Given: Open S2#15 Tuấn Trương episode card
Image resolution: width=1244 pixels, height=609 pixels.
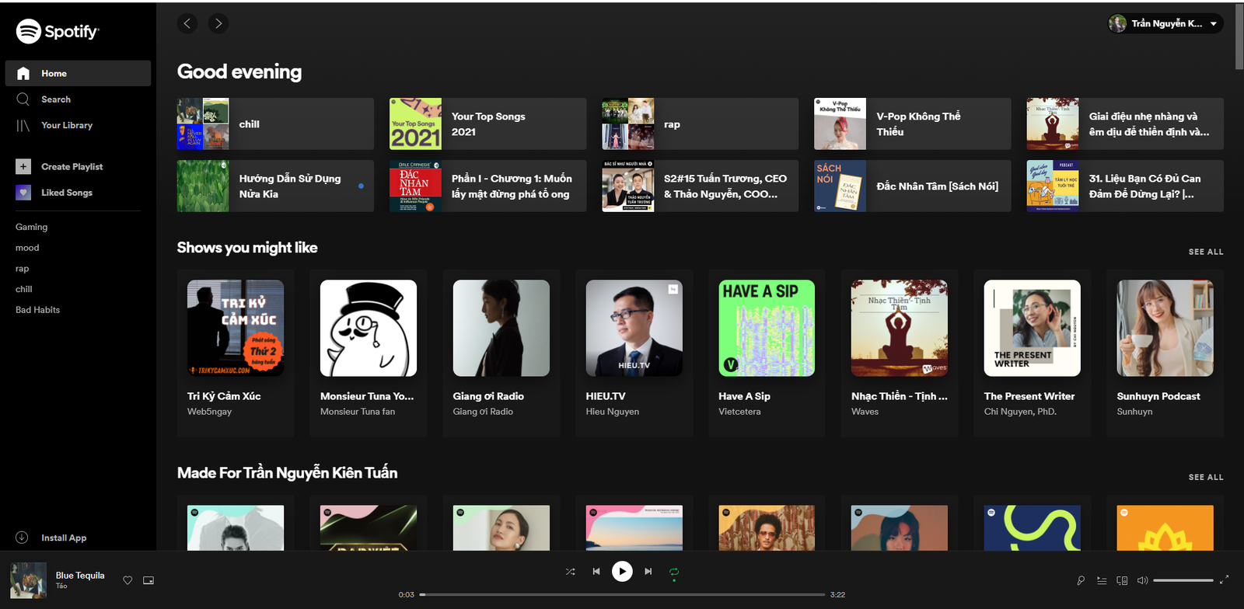Looking at the screenshot, I should click(700, 186).
